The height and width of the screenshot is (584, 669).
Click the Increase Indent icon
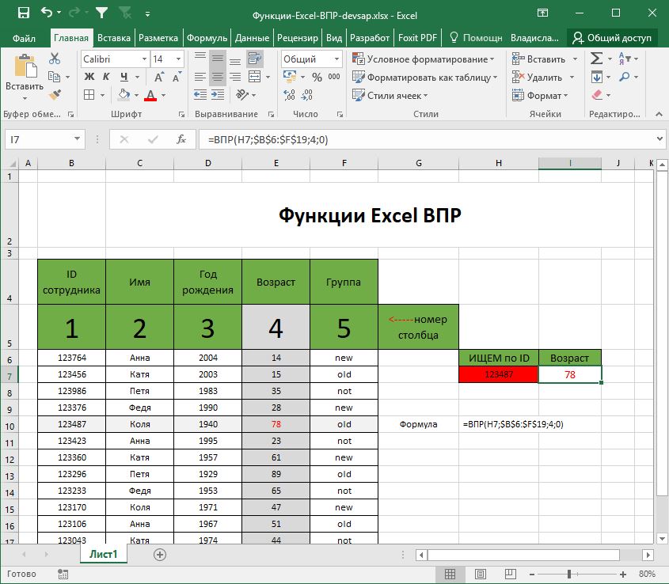point(218,95)
